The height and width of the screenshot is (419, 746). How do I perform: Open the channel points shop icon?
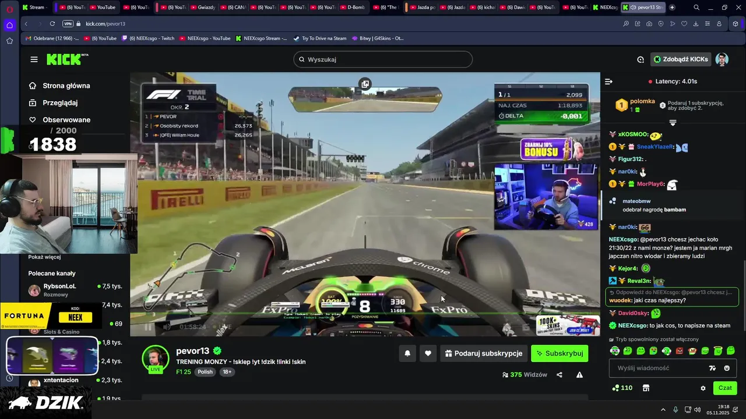click(x=646, y=388)
